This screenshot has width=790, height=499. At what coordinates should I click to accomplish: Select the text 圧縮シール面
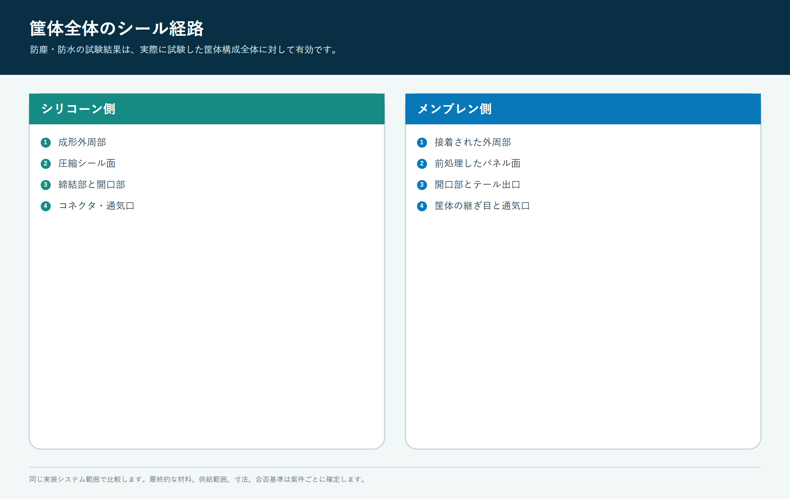click(87, 163)
